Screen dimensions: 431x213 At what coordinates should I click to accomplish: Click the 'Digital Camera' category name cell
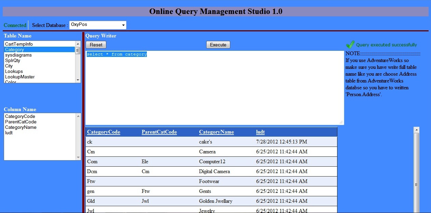point(226,171)
